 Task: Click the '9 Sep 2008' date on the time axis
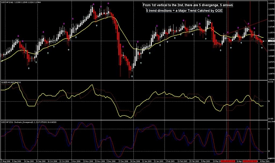click(16, 161)
